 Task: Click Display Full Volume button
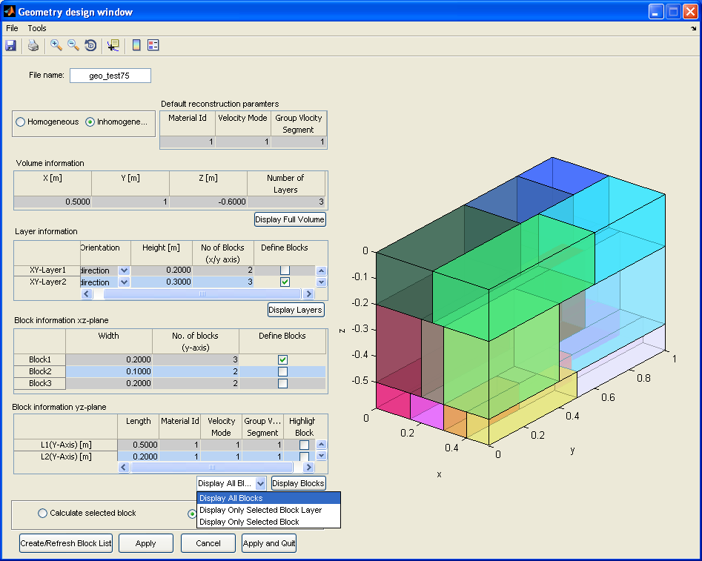(x=290, y=219)
